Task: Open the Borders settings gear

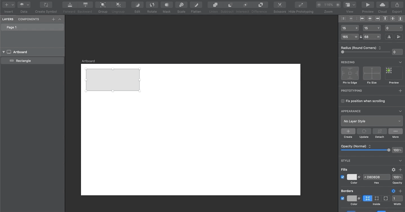Action: (x=393, y=191)
